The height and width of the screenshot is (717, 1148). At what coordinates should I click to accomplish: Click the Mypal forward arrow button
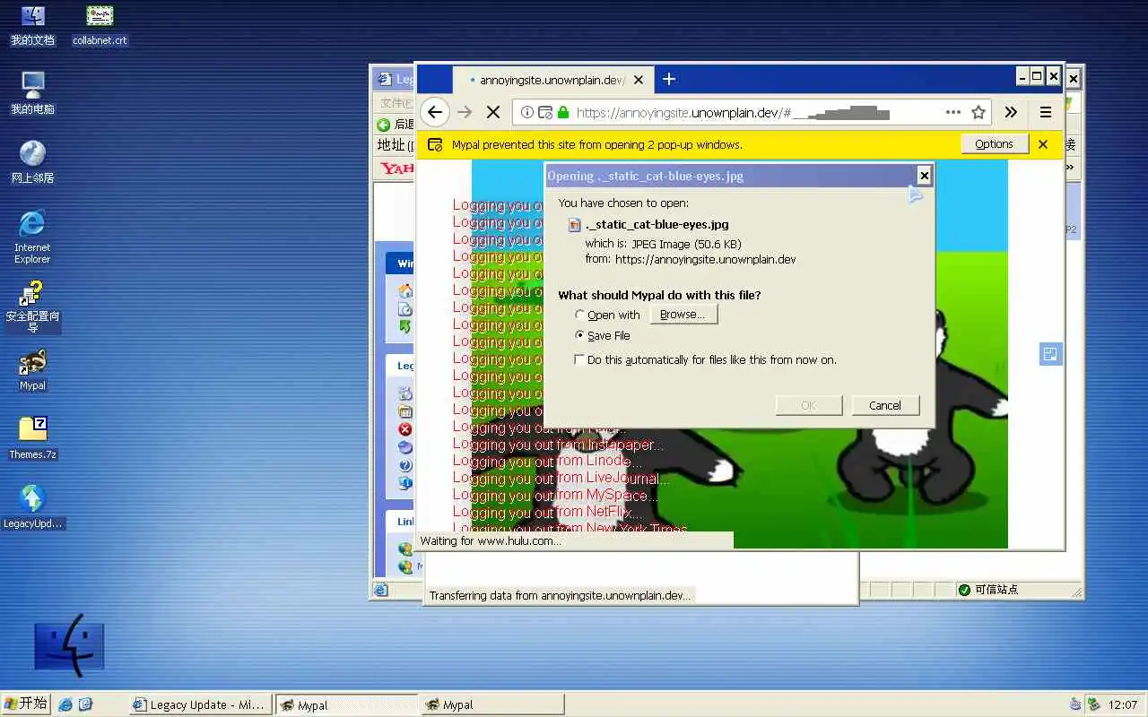tap(465, 112)
